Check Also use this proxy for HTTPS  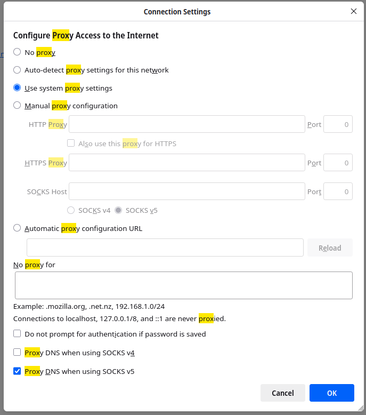pos(71,143)
